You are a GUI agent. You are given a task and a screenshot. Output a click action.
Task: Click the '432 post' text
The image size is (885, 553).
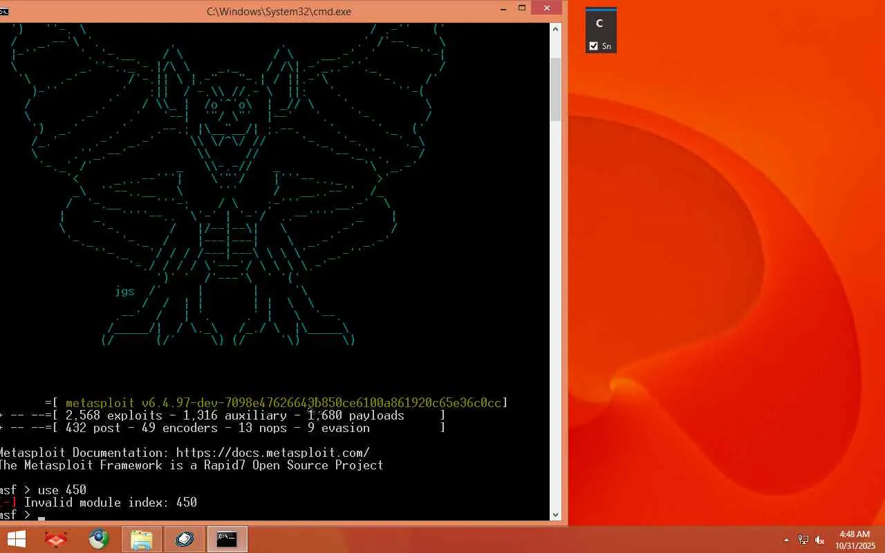93,428
